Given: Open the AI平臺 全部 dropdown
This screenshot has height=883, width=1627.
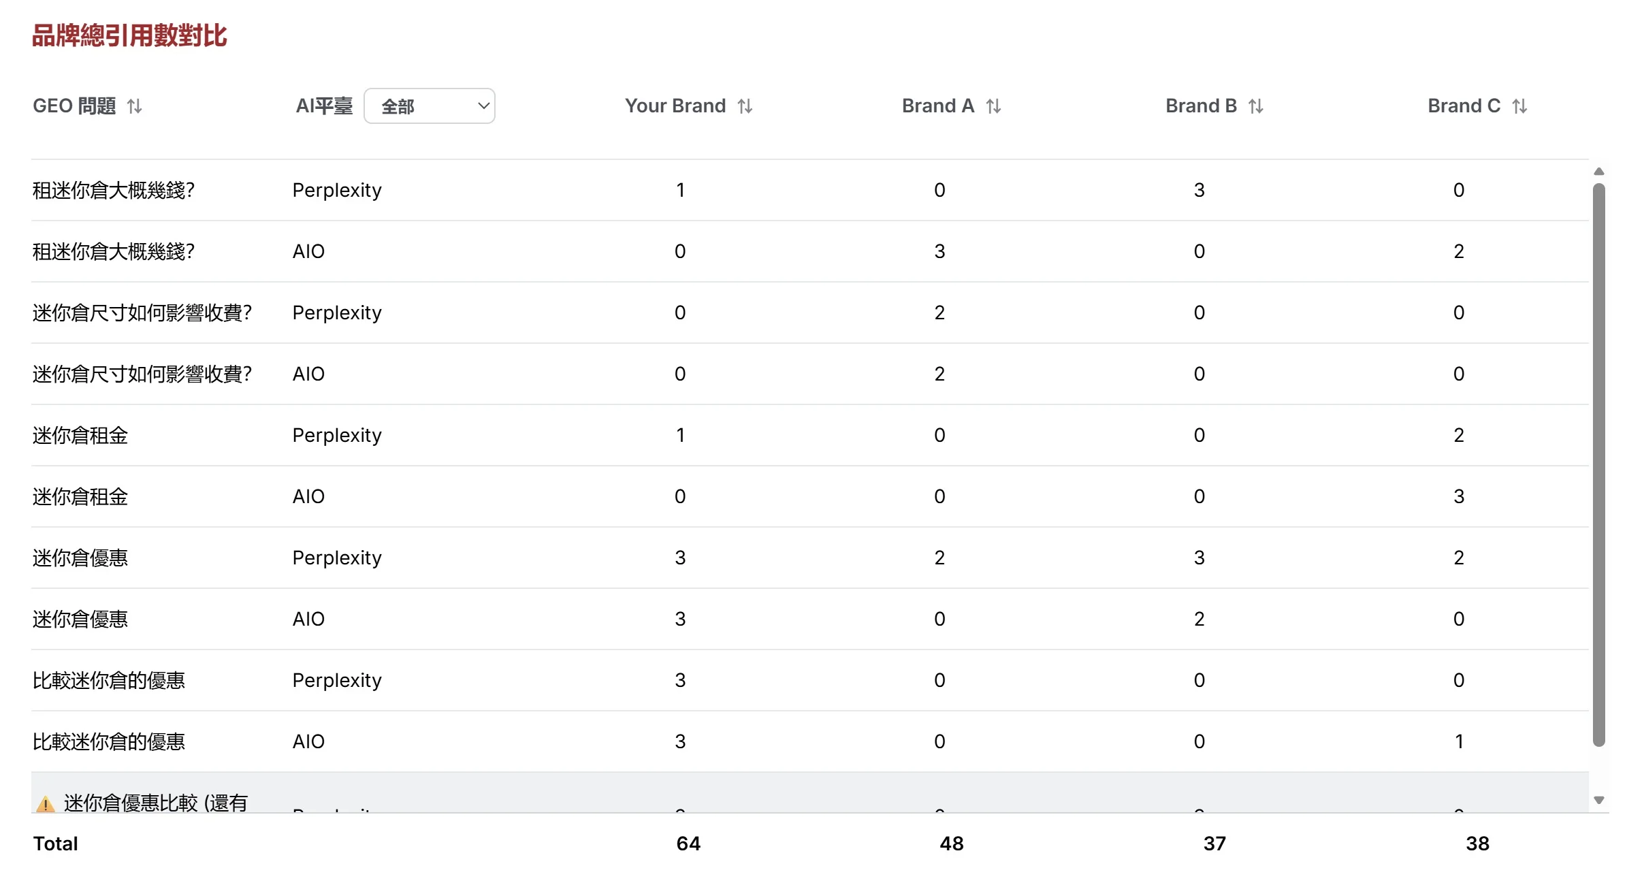Looking at the screenshot, I should coord(430,106).
